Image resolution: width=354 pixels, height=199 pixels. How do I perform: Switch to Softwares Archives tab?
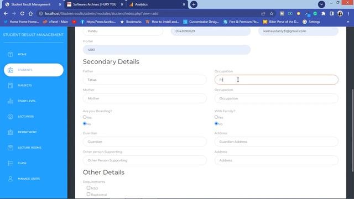pos(95,4)
